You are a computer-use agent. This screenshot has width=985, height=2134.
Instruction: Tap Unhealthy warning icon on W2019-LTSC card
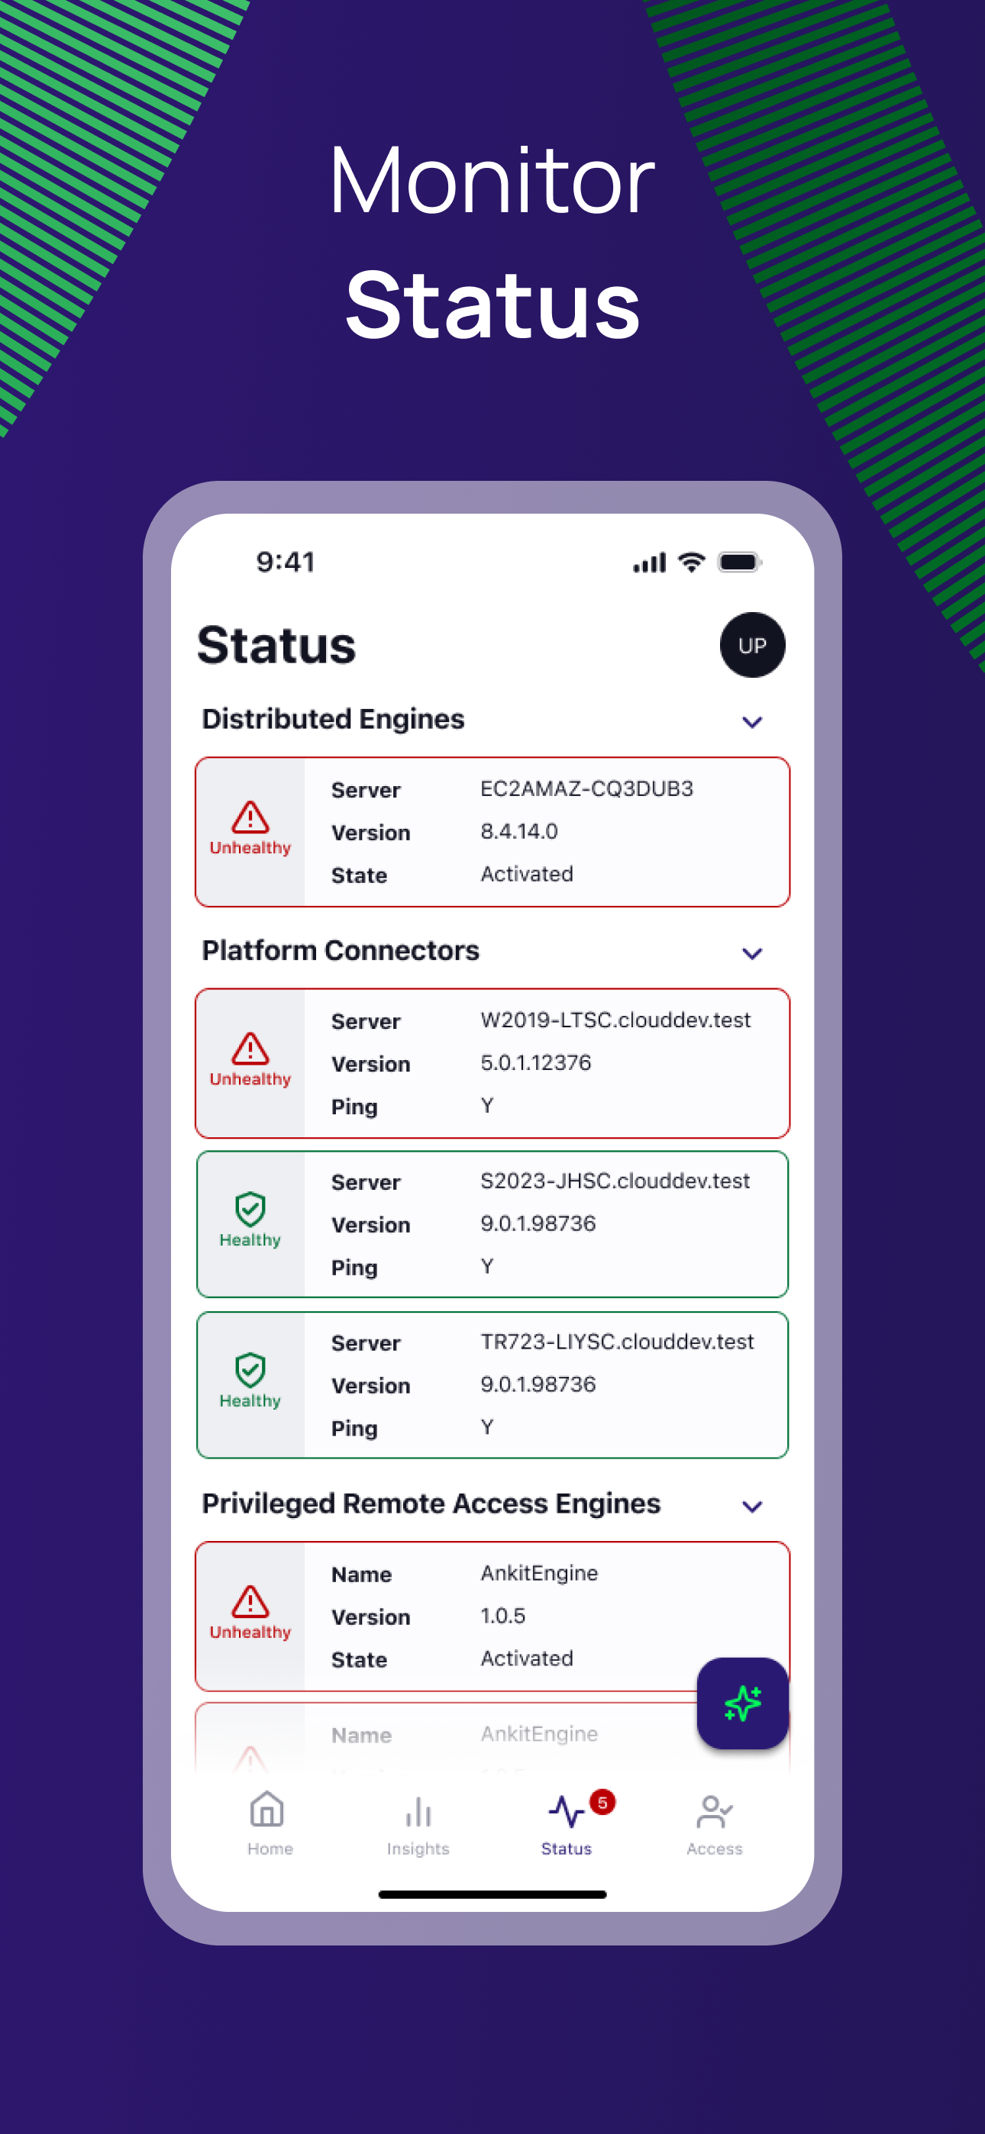click(x=250, y=1048)
